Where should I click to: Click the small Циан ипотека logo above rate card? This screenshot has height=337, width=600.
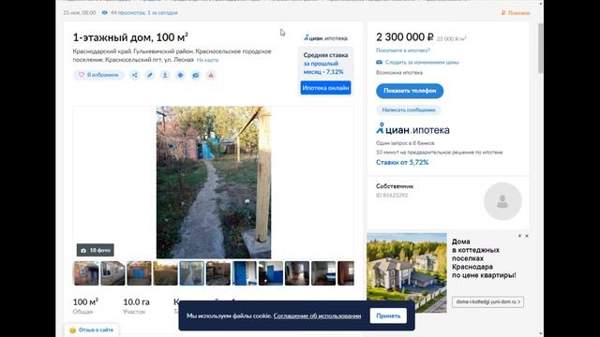point(325,37)
